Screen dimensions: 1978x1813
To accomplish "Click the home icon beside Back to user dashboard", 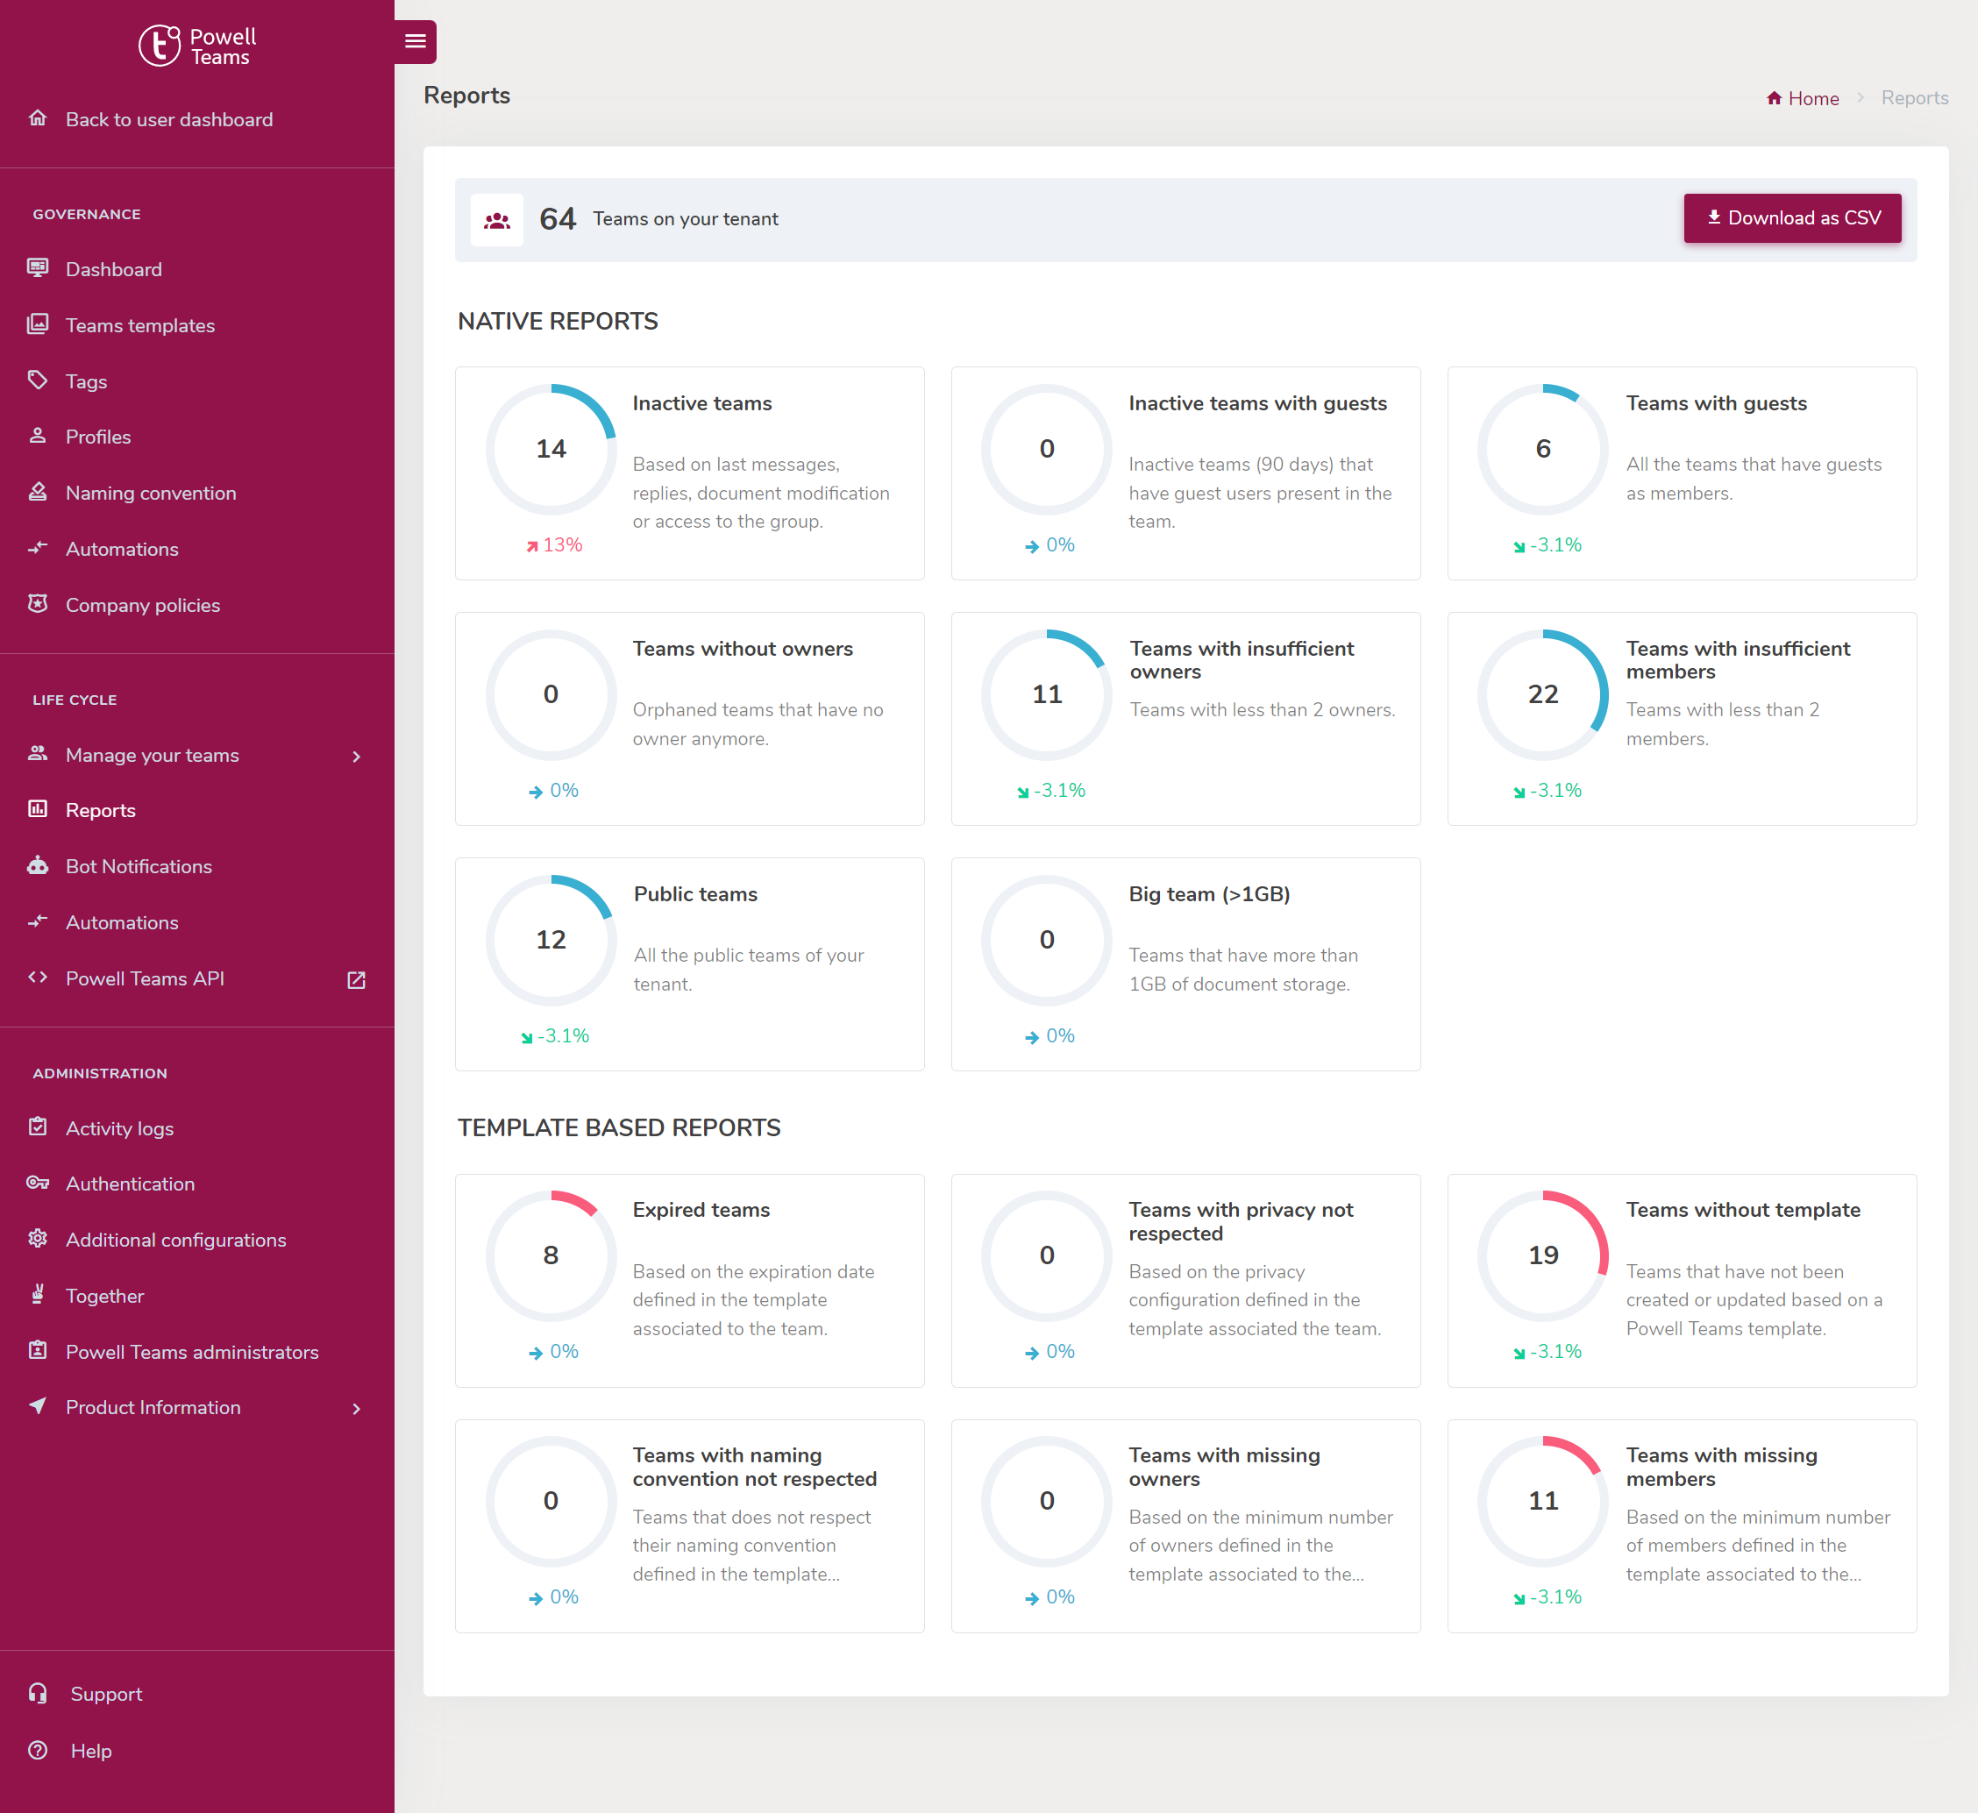I will point(38,118).
